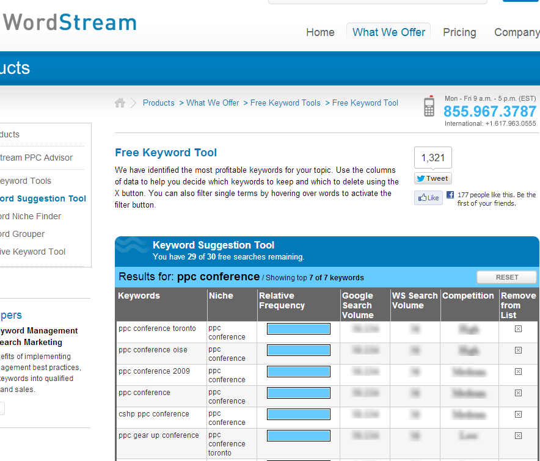
Task: Remove 'ppc gear up conference' from the list
Action: coord(518,435)
